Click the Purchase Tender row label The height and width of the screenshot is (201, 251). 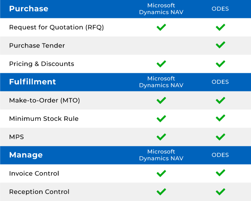[x=37, y=46]
